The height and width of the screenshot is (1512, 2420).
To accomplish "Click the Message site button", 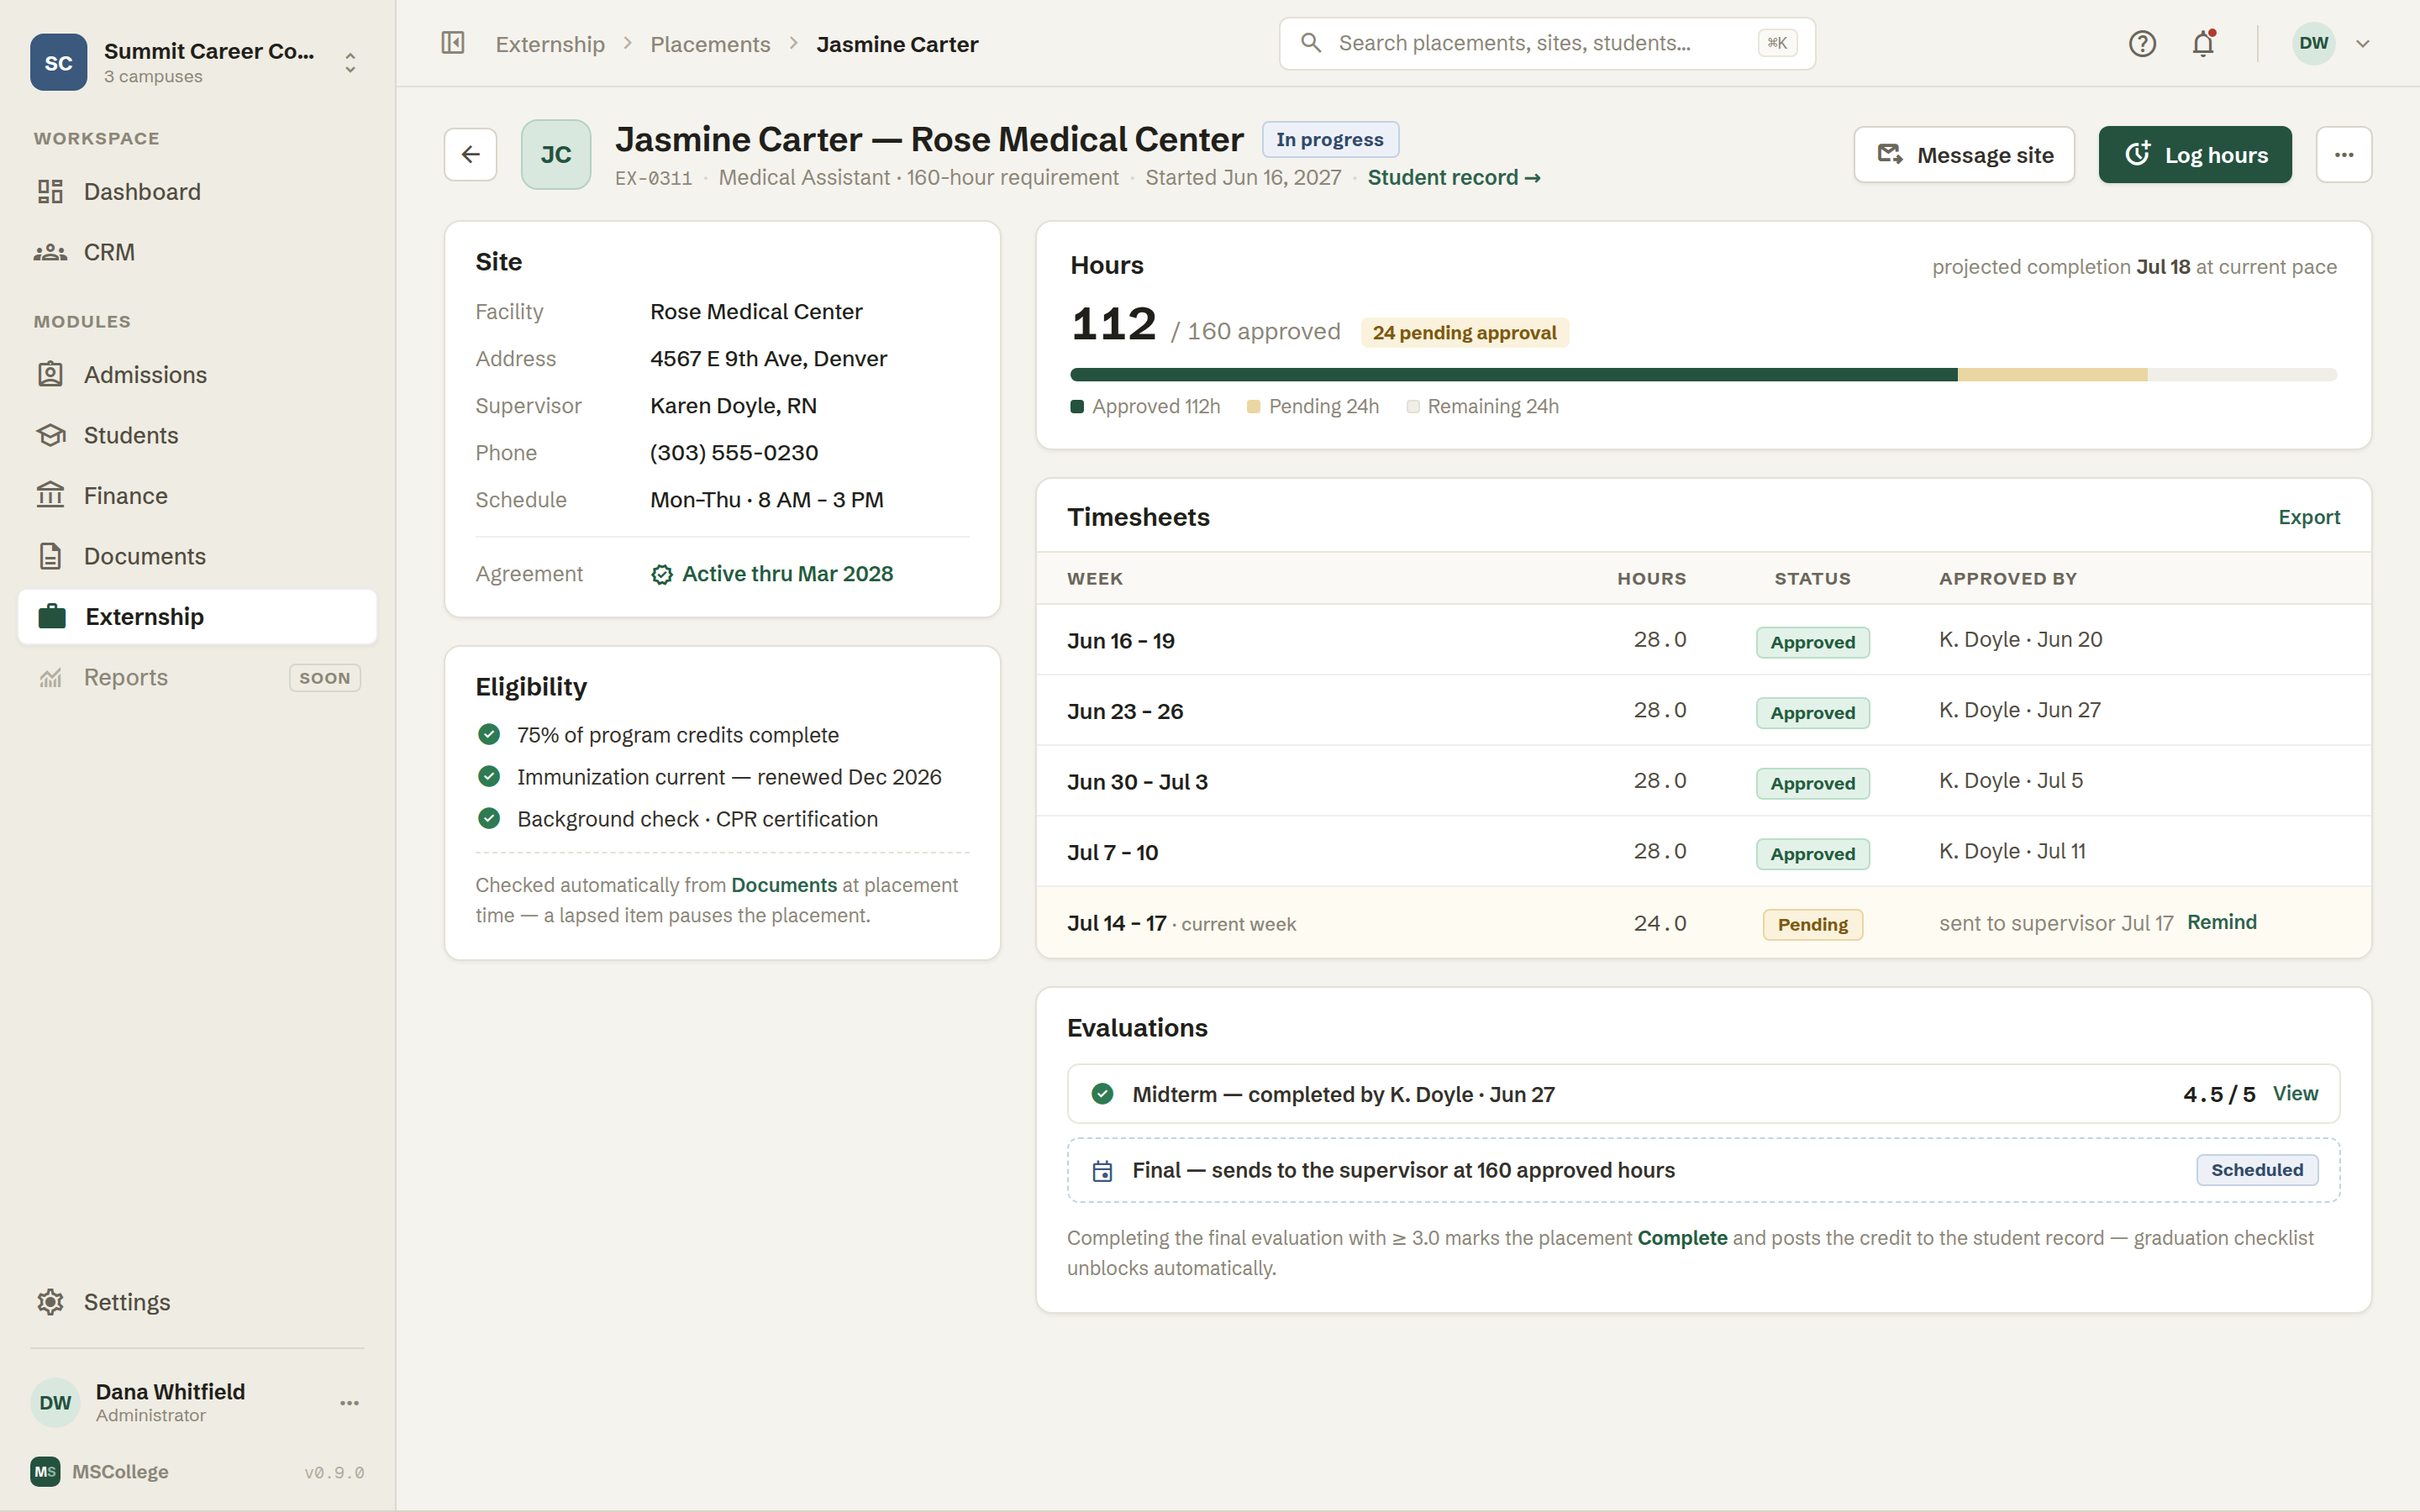I will (x=1964, y=154).
